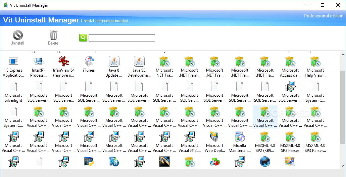Viewport: 346px width, 177px height.
Task: Select SQL Server entry with installer icon
Action: (x=290, y=92)
